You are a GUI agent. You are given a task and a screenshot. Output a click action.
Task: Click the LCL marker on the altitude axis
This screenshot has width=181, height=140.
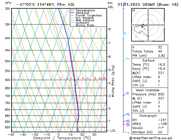pos(113,130)
